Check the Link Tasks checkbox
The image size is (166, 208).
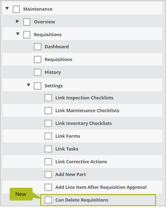pyautogui.click(x=48, y=149)
